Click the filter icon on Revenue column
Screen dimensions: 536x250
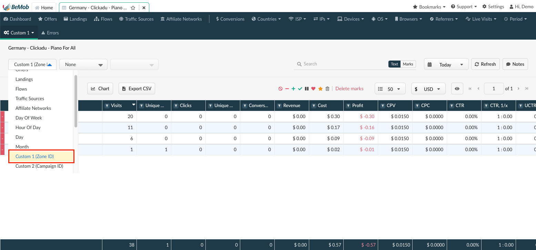tap(279, 106)
